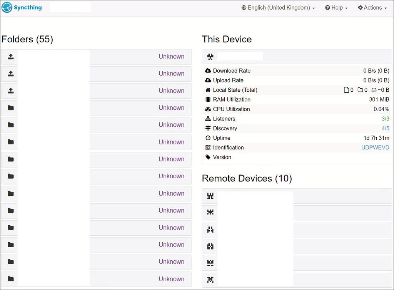This screenshot has height=290, width=394.
Task: Click This Device's identicon avatar
Action: click(210, 56)
